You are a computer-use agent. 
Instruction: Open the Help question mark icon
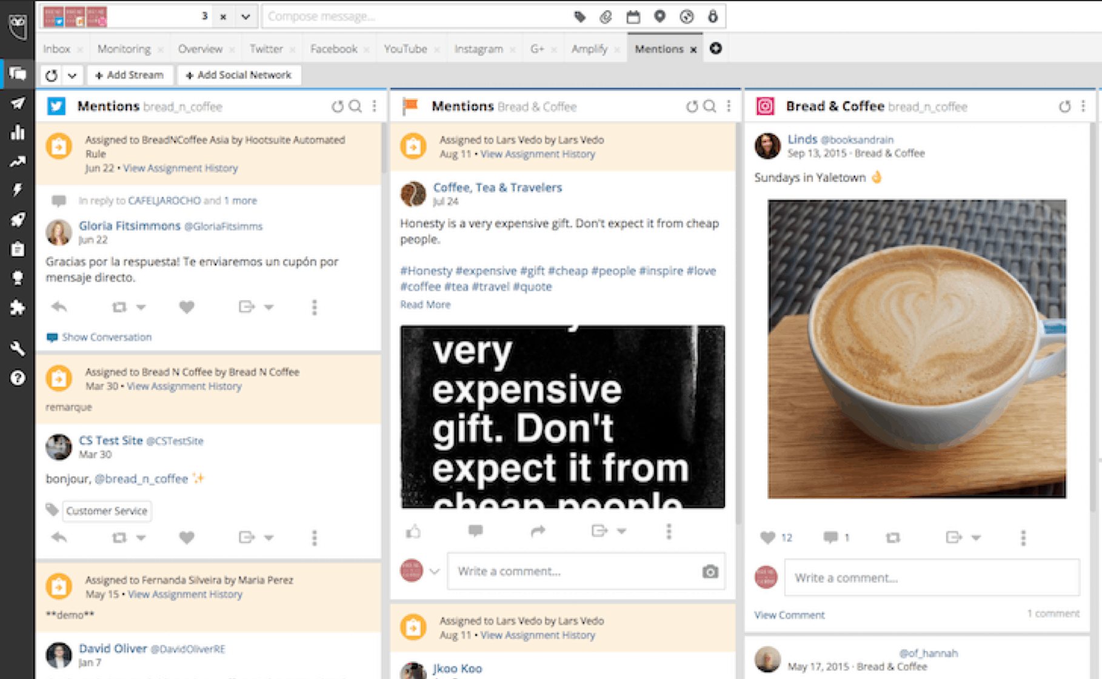point(17,378)
